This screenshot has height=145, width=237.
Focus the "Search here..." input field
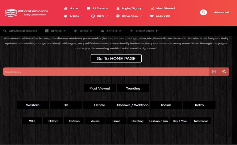pyautogui.click(x=105, y=72)
